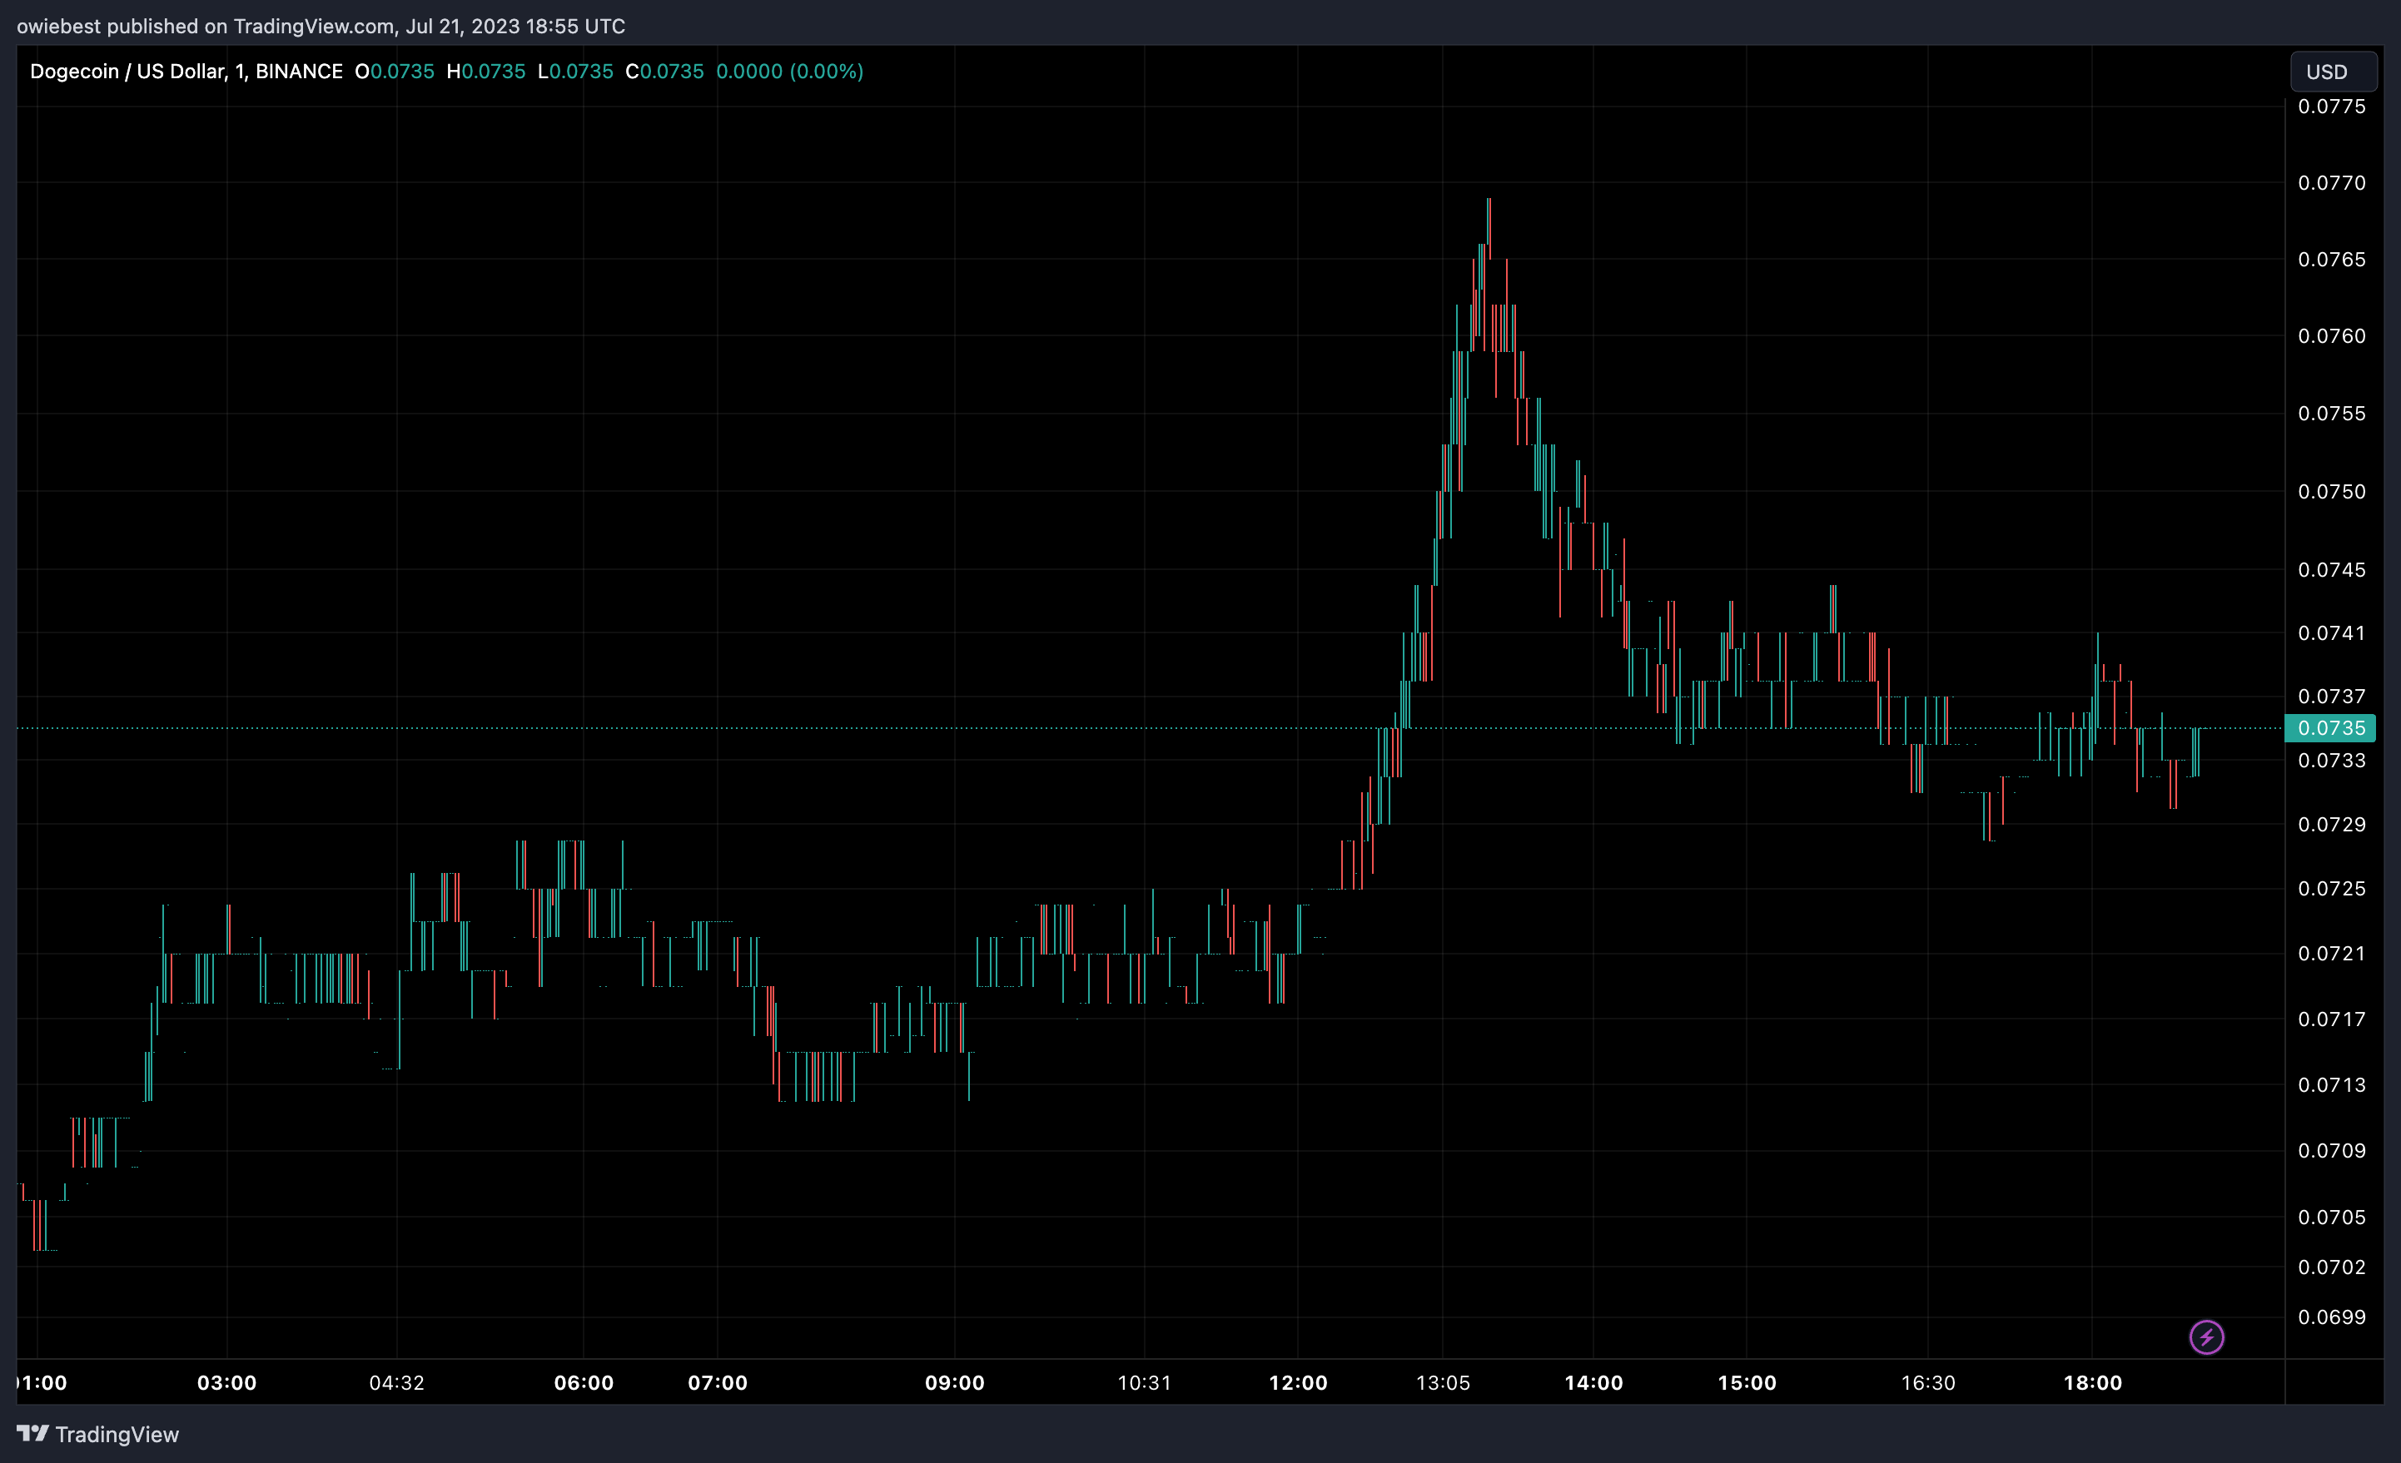Click the 0.0770 price axis label
The height and width of the screenshot is (1463, 2401).
pos(2331,183)
